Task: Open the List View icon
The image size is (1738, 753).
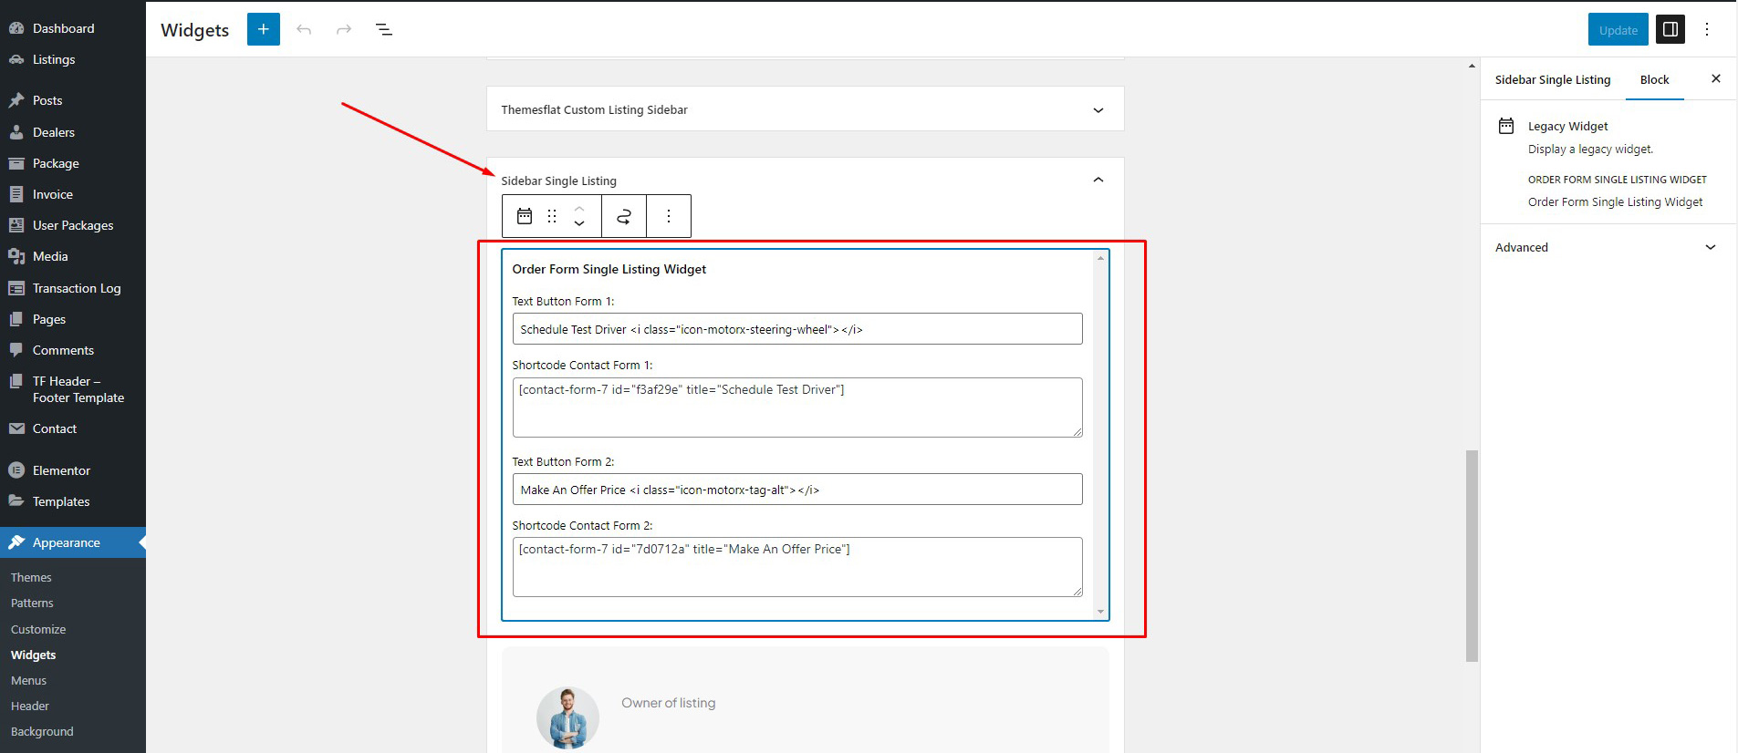Action: click(x=384, y=30)
